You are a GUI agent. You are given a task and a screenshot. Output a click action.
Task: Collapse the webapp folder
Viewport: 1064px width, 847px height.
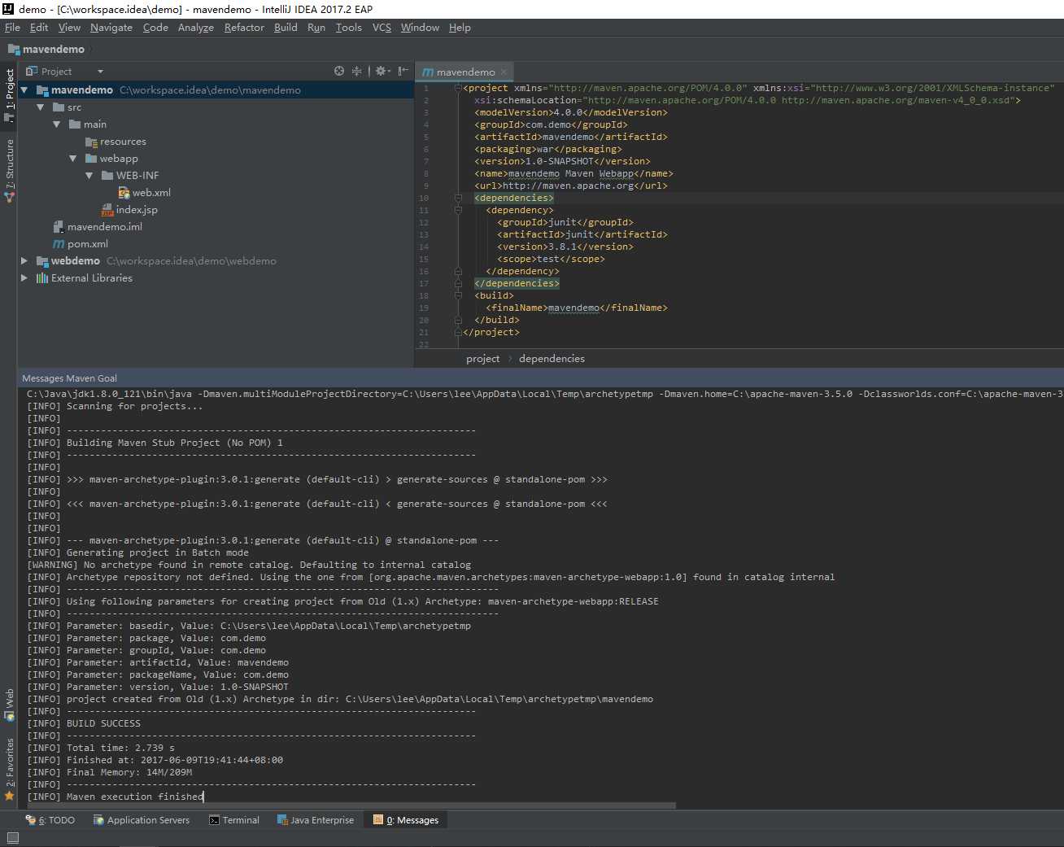73,159
